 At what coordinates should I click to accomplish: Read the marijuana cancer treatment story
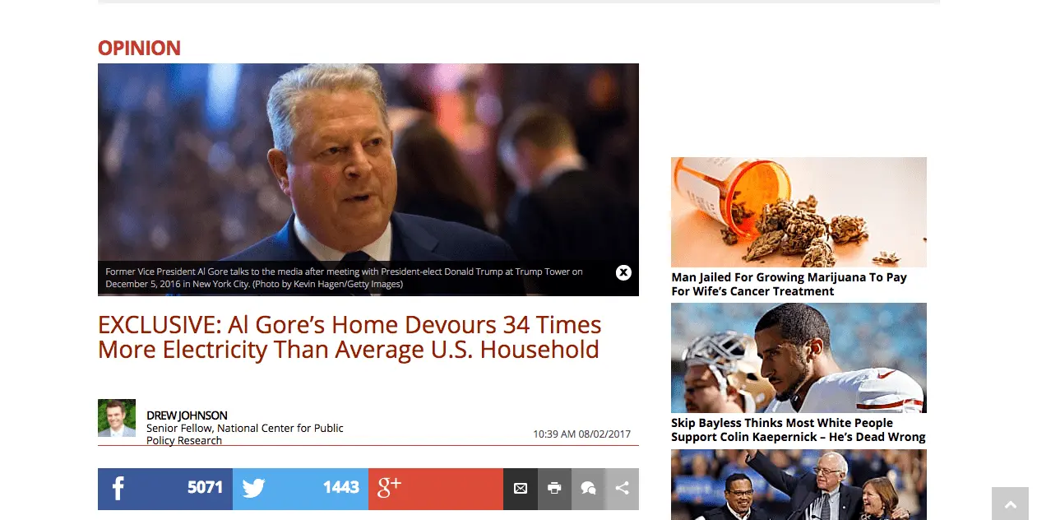click(789, 284)
